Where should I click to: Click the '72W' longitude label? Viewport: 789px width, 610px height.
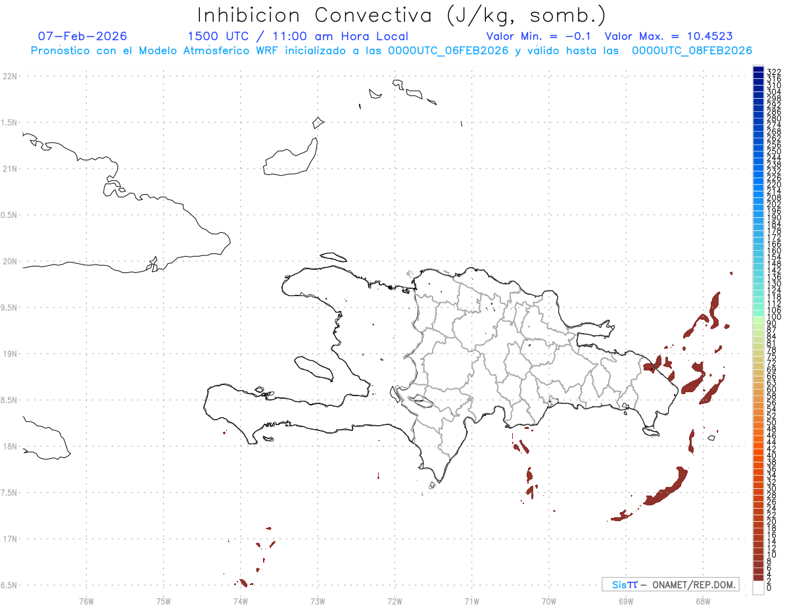[394, 601]
